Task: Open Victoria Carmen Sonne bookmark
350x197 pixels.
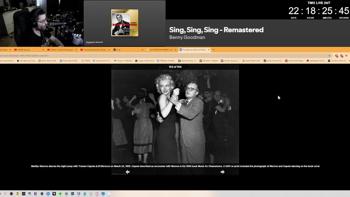Action: (x=101, y=61)
